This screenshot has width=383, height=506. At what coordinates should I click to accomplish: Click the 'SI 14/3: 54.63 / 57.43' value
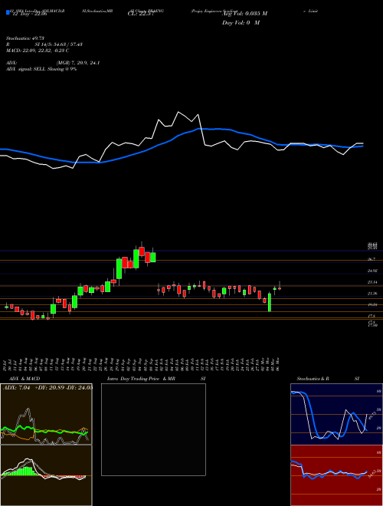(59, 44)
